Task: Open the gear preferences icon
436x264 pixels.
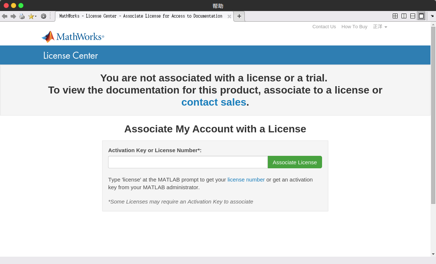Action: 44,16
